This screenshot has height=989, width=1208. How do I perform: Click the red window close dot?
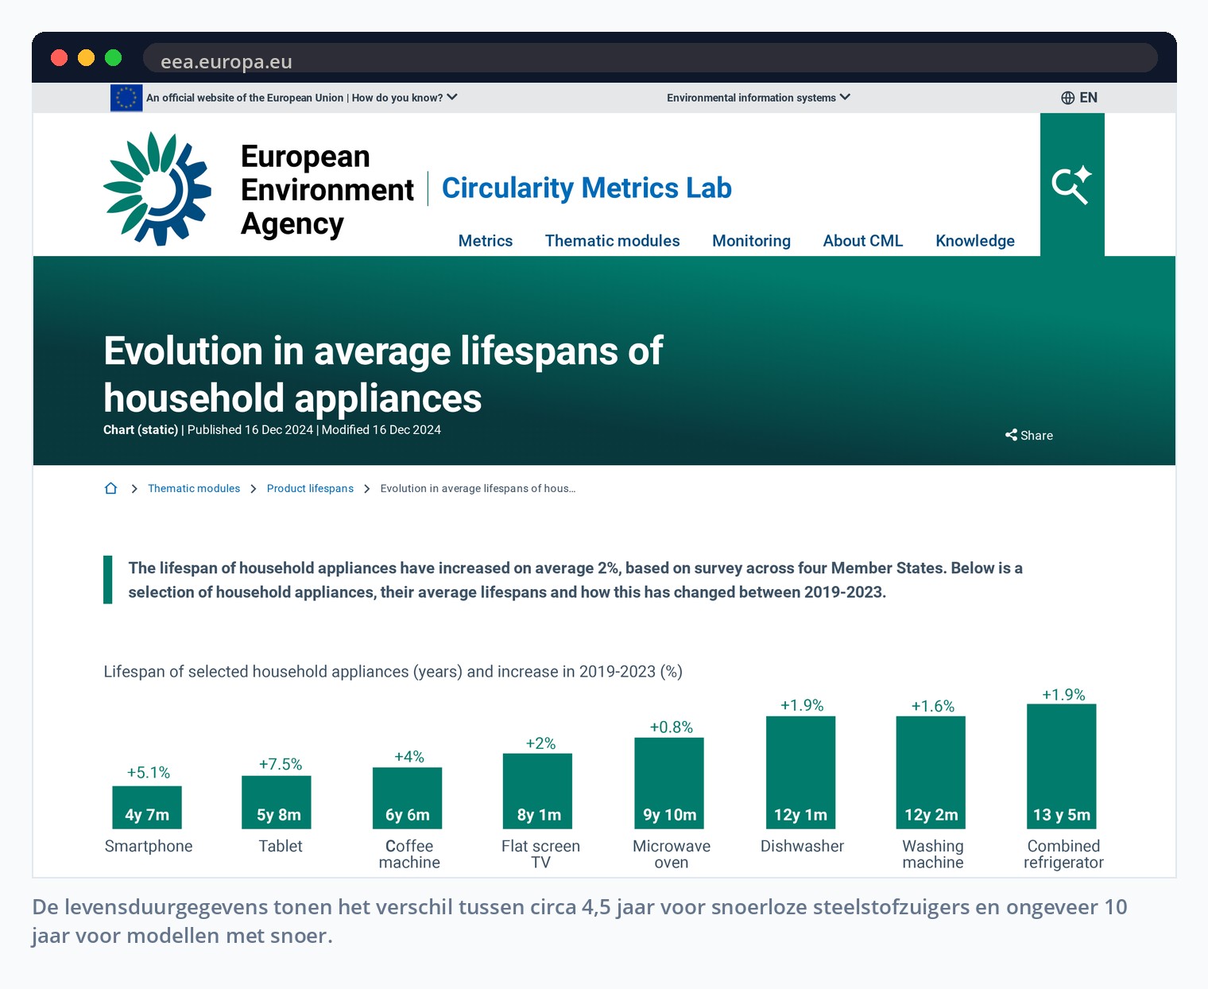(x=60, y=57)
